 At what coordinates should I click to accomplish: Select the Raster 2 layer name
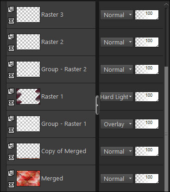[52, 42]
